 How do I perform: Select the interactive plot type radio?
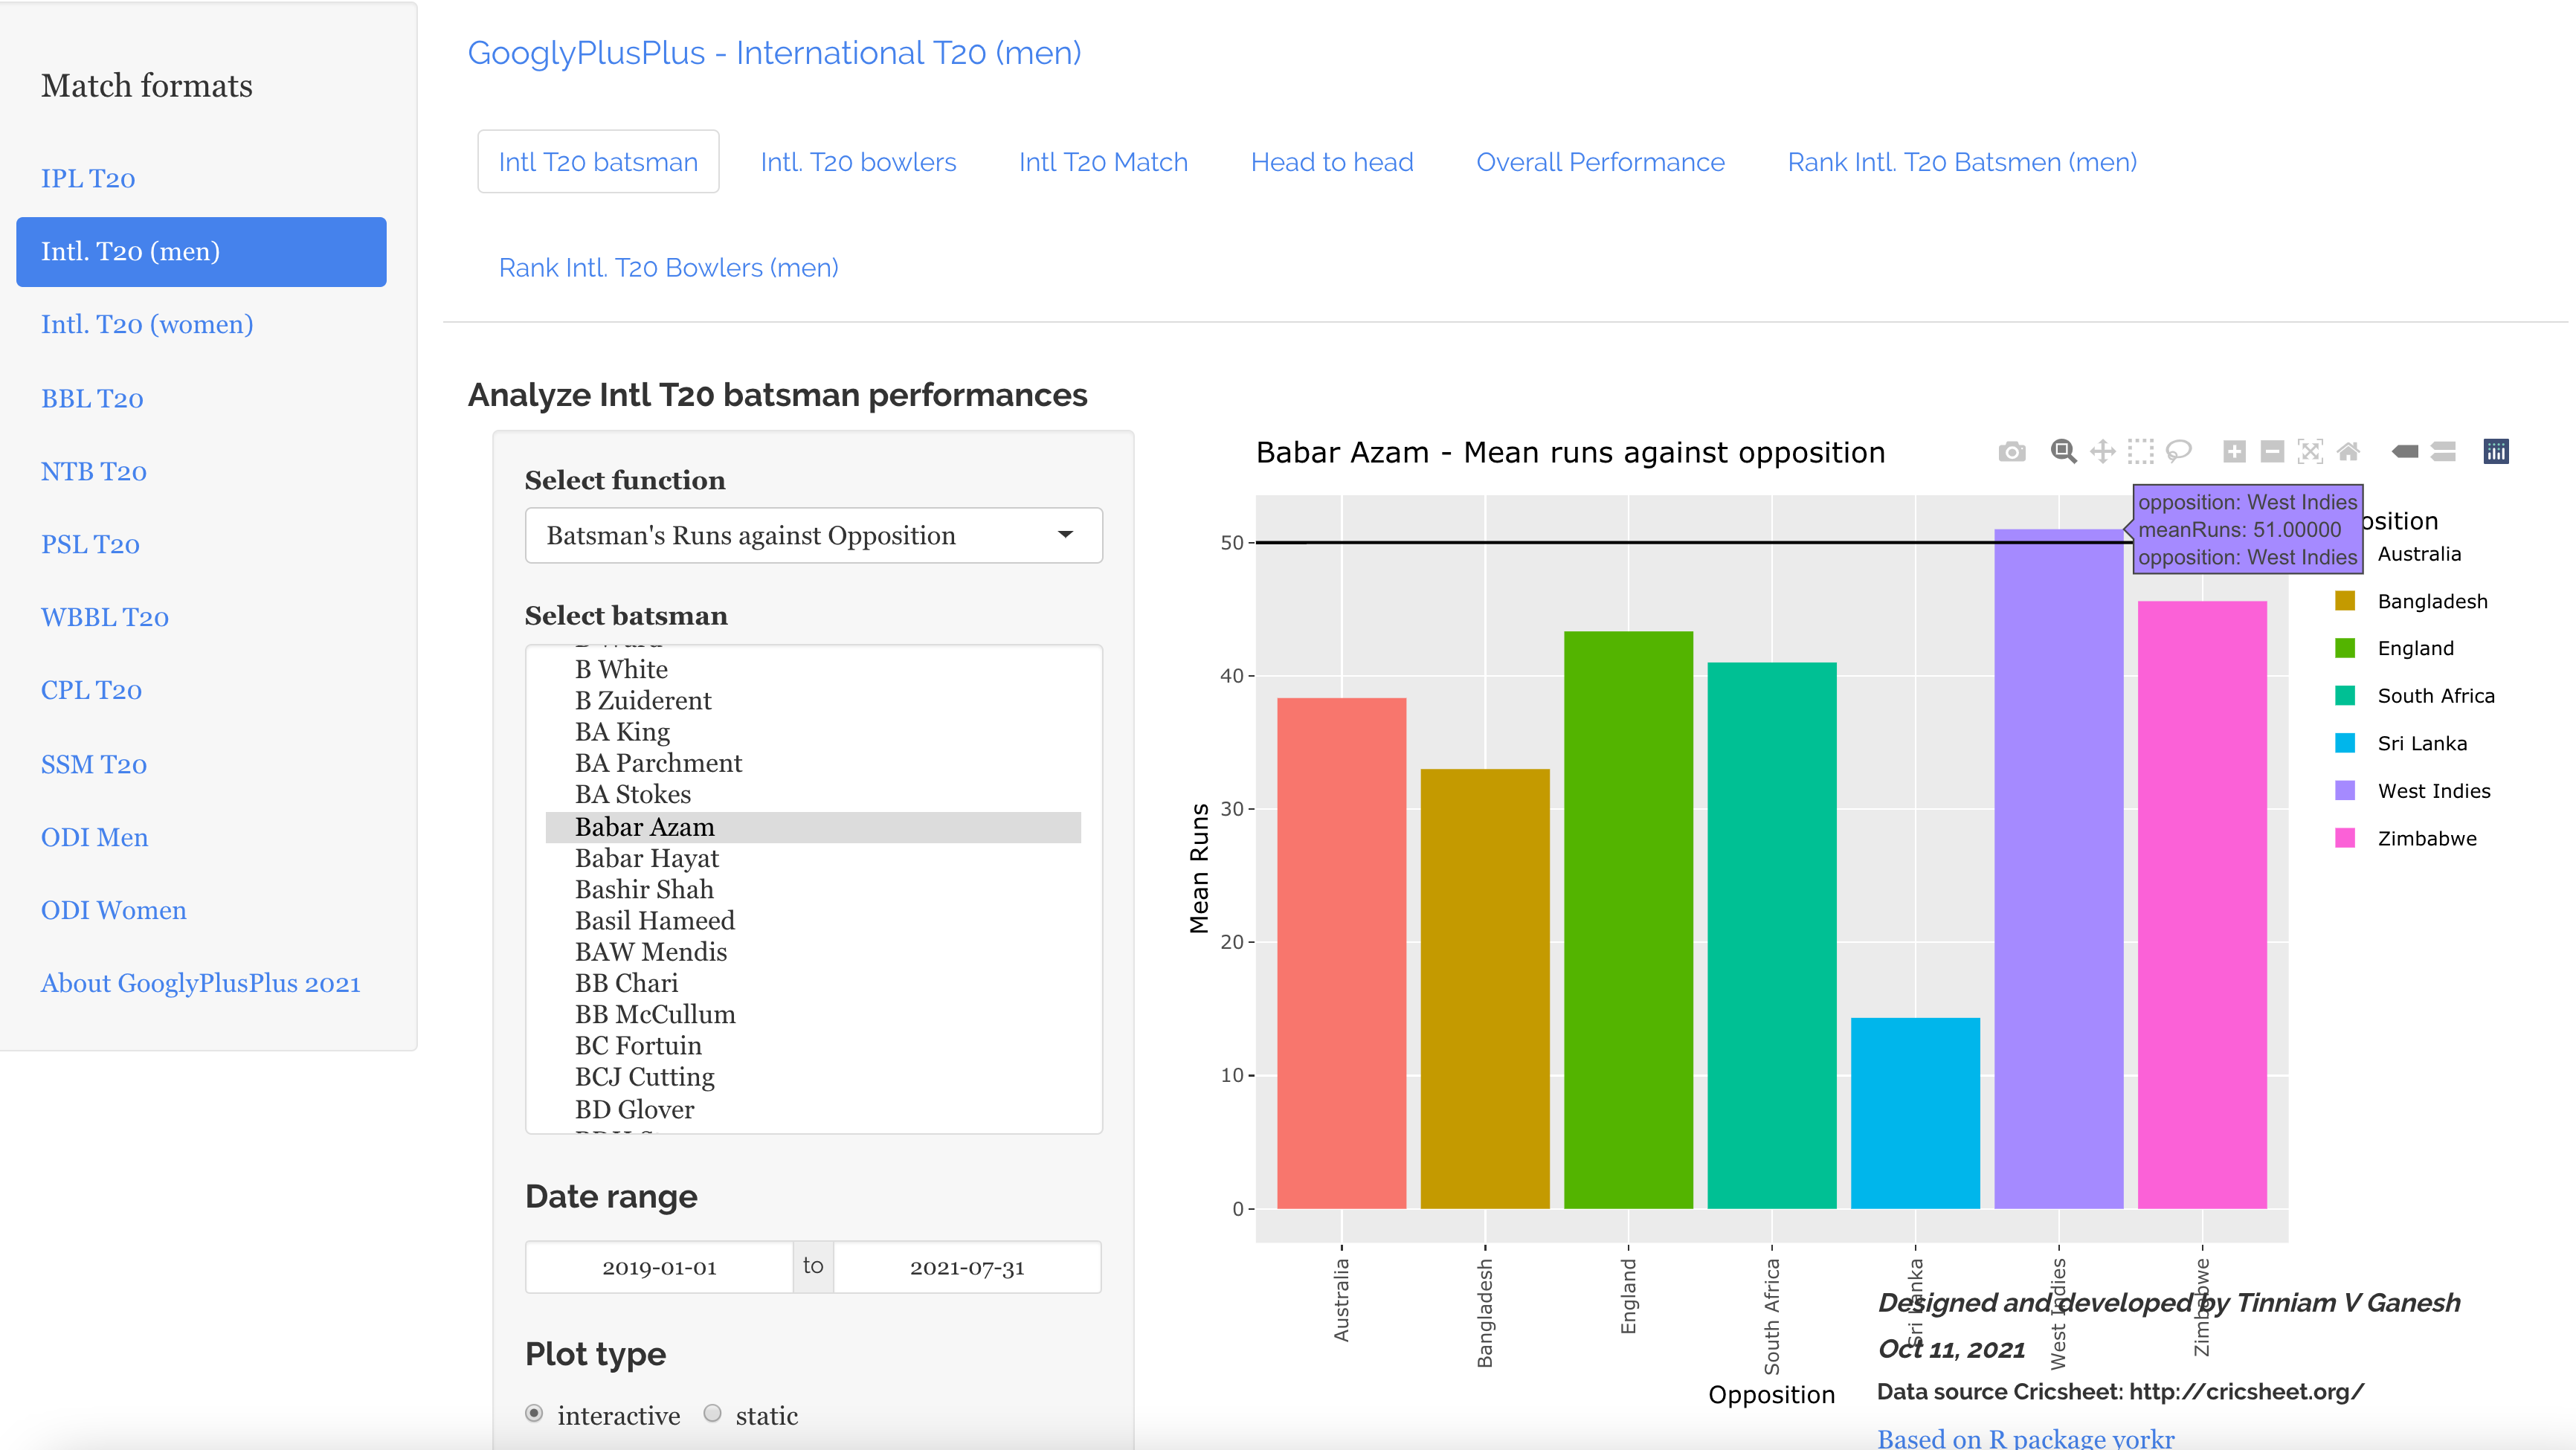pyautogui.click(x=534, y=1413)
